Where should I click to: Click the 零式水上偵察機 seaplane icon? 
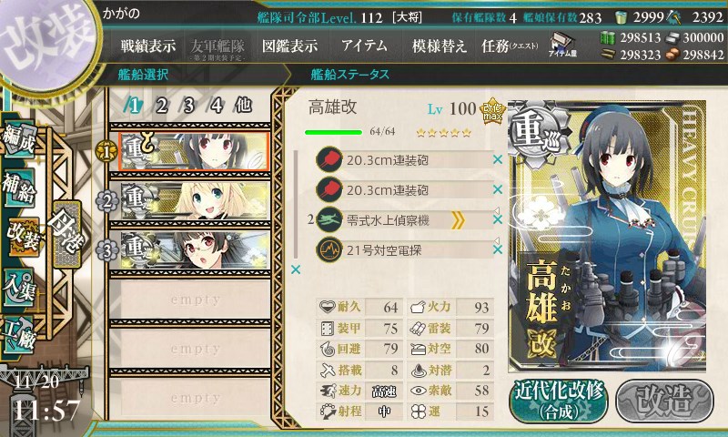pyautogui.click(x=329, y=219)
